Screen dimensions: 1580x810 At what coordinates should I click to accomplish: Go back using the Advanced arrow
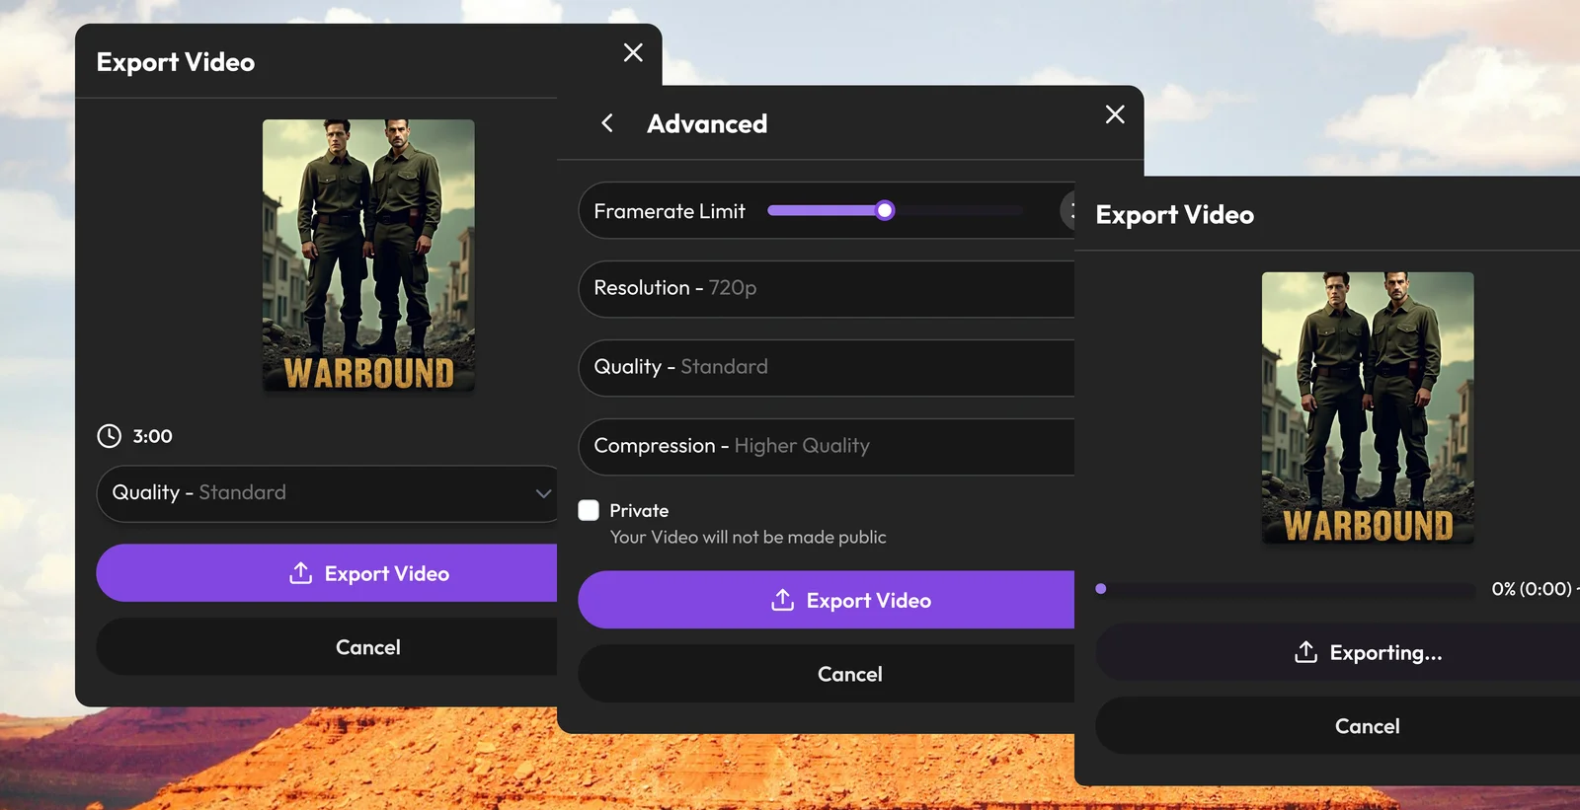(x=607, y=123)
